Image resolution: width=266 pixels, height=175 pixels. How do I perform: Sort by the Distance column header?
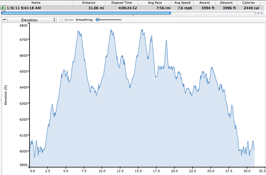click(88, 3)
